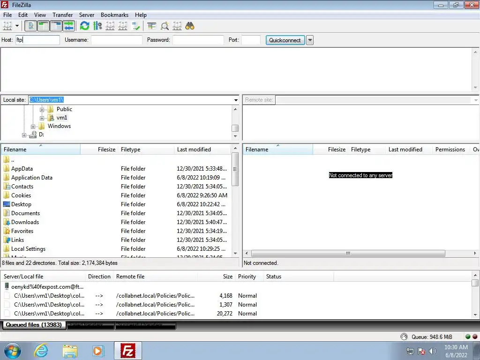Click the disconnect from server icon
Screen dimensions: 480x360
pyautogui.click(x=122, y=26)
